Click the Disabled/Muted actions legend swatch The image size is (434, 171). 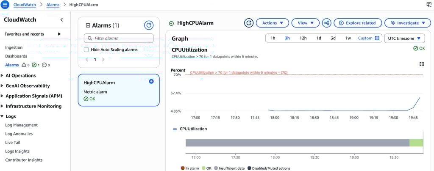[x=249, y=168]
